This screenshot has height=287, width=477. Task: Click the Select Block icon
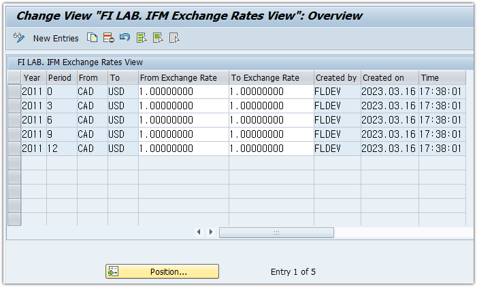158,38
